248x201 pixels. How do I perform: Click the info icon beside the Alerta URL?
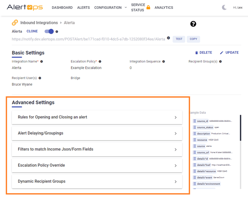point(168,38)
